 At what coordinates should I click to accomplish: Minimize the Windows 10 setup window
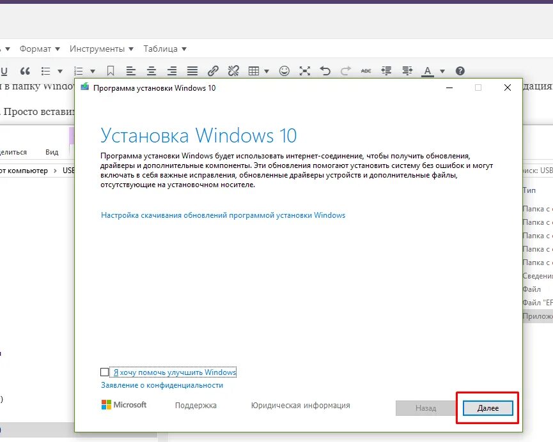(x=449, y=88)
